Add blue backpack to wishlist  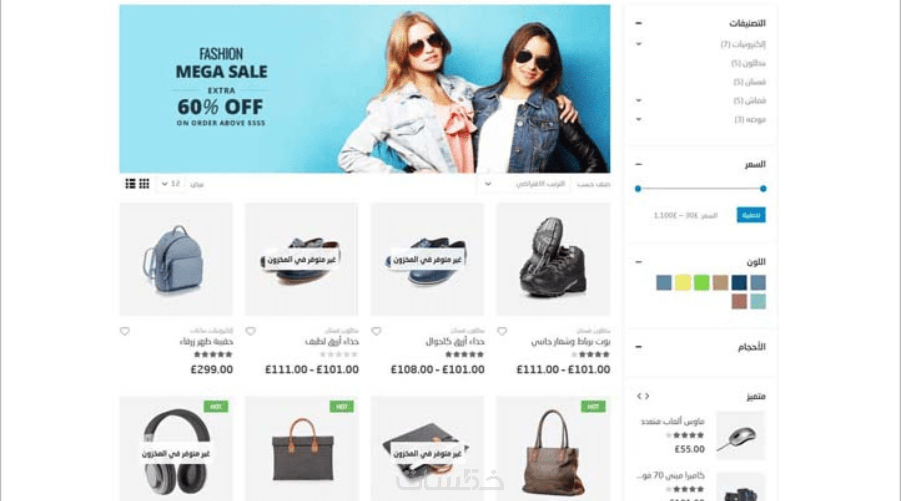point(125,331)
